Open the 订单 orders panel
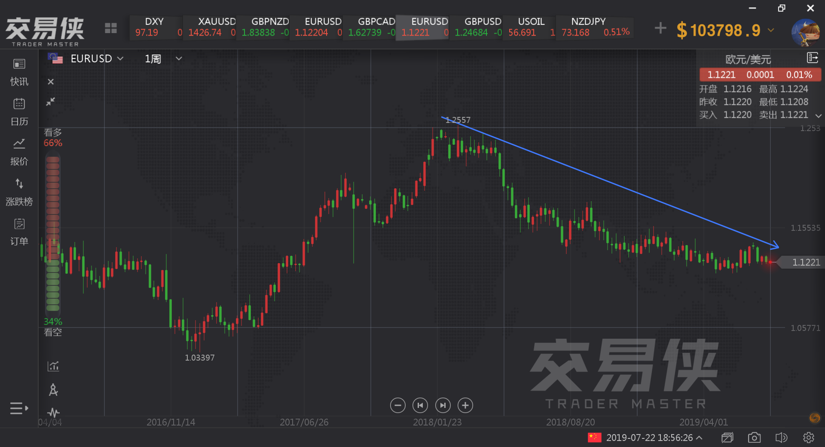 coord(19,232)
